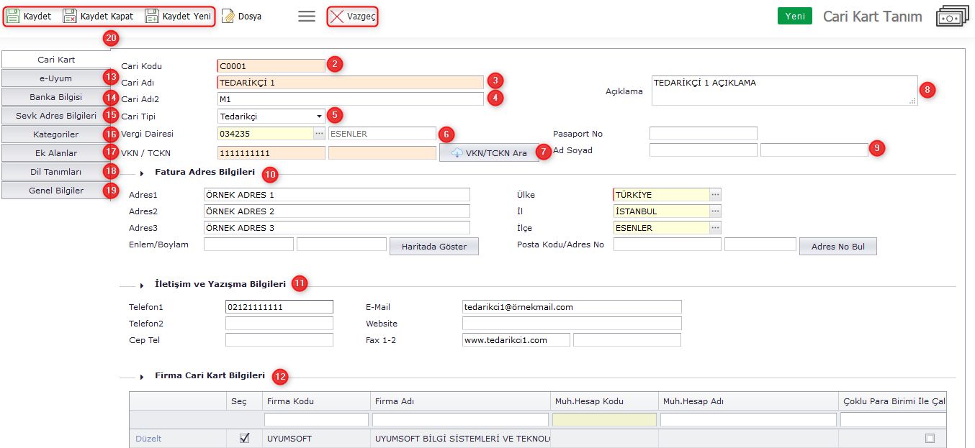Collapse the Firma Cari Kart Bilgileri section
Screen dimensions: 975x448
point(142,377)
